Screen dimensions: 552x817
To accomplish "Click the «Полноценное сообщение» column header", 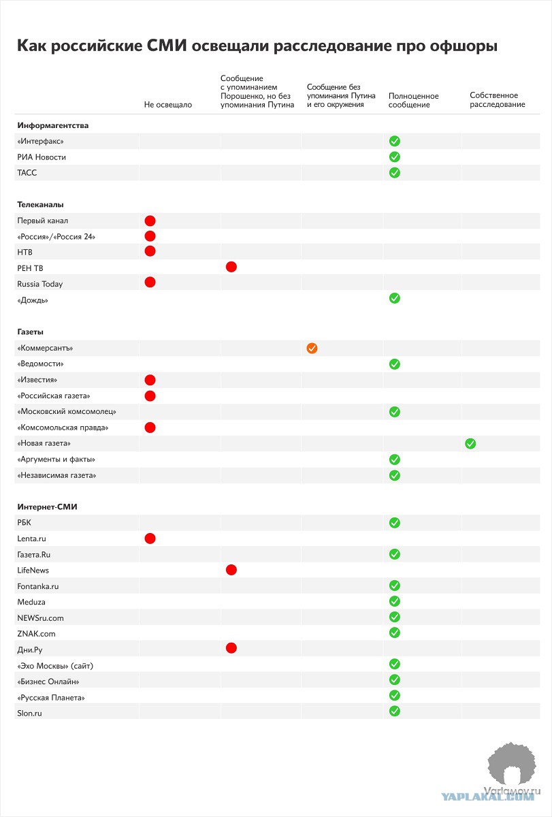I will tap(414, 100).
